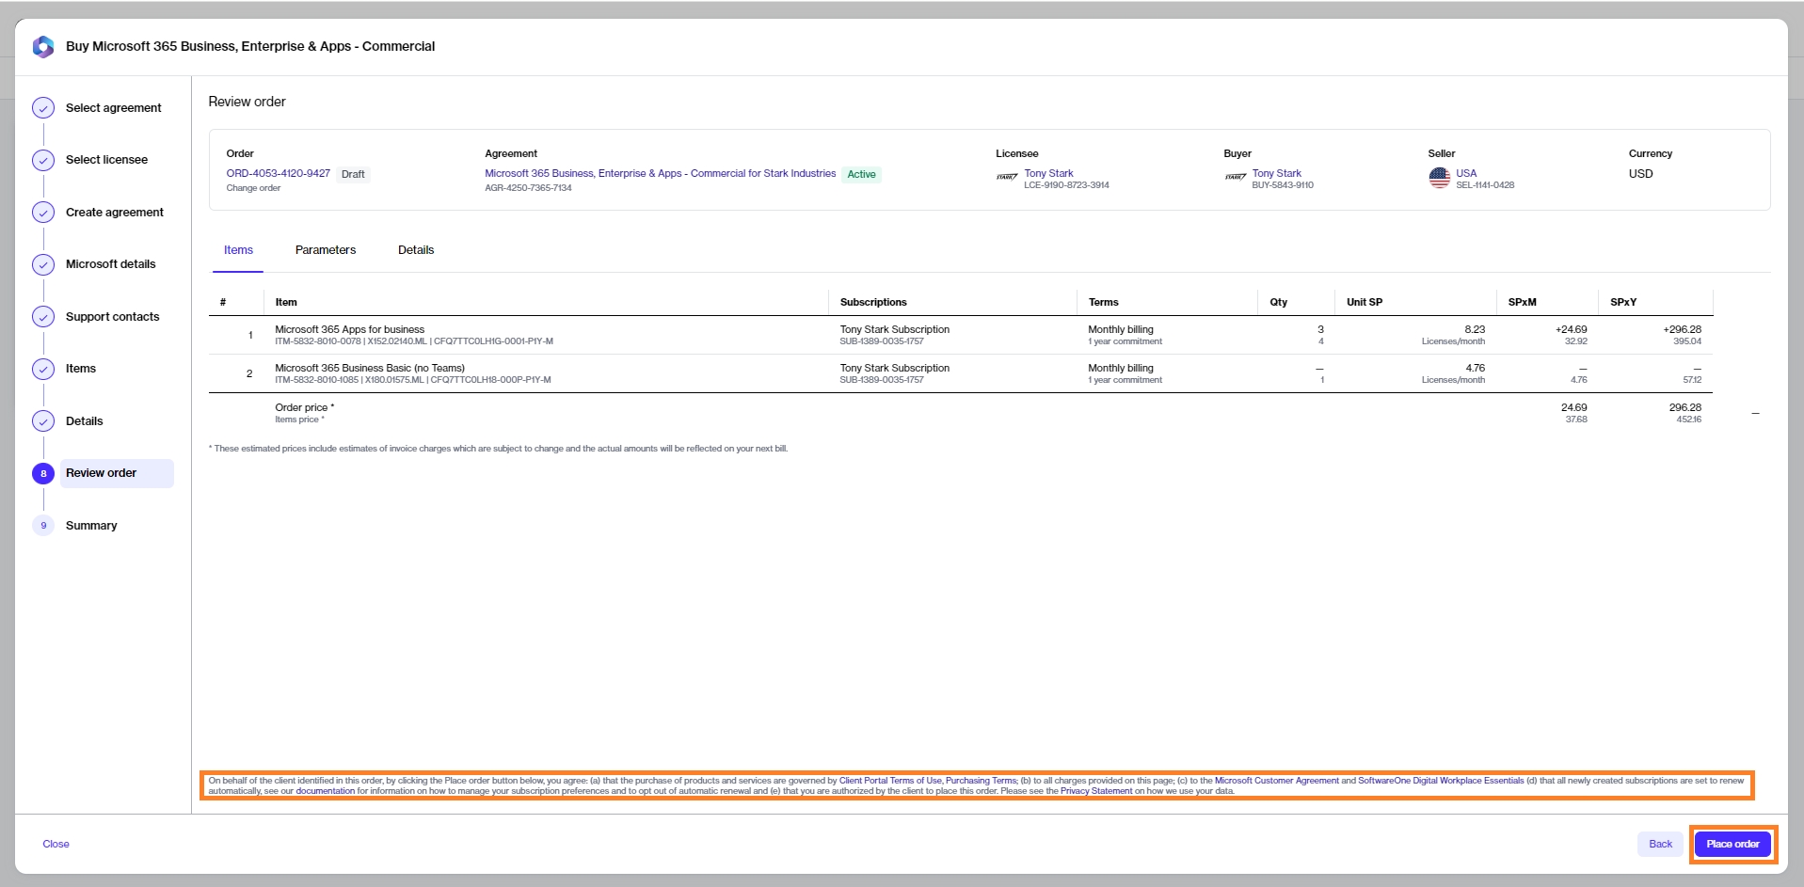1804x887 pixels.
Task: Click the Review order step 8 circle
Action: [x=43, y=473]
